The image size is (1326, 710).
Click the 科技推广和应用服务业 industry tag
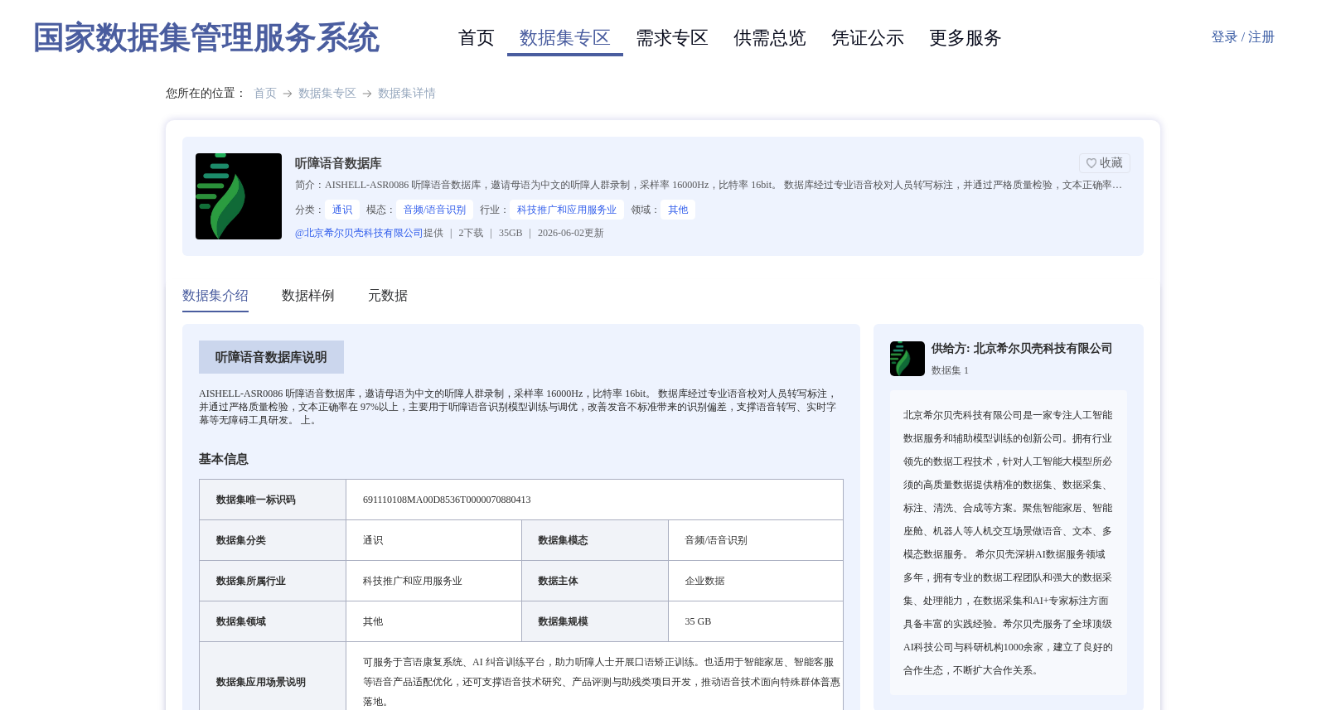(567, 210)
